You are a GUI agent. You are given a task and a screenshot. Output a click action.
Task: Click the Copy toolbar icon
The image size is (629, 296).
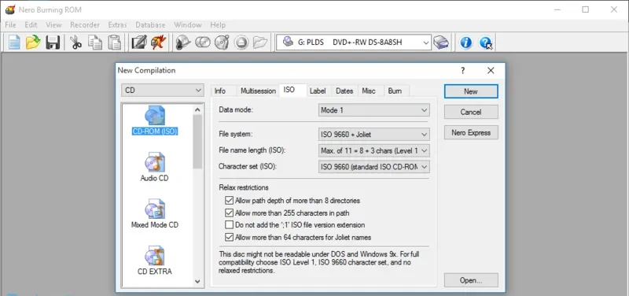point(95,43)
